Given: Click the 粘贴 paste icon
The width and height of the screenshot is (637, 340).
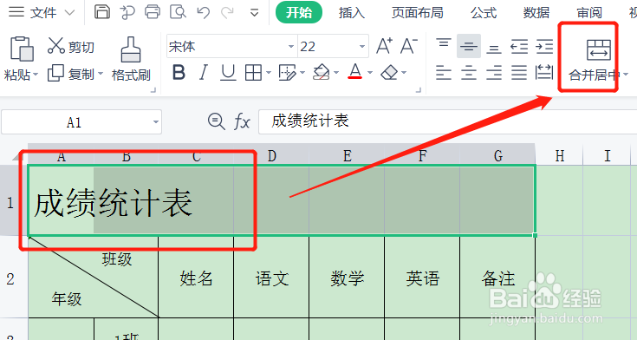Looking at the screenshot, I should (x=22, y=49).
